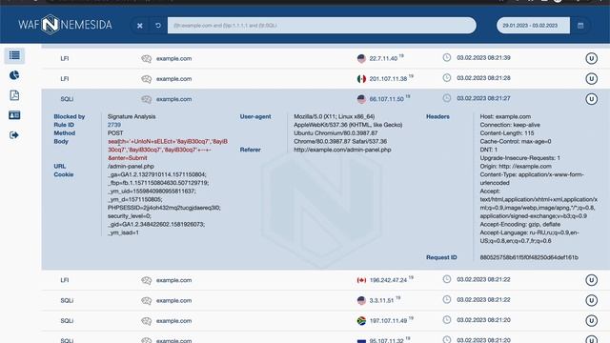Screen dimensions: 610x343
Task: Open the date range 29.01.2023 - 03.02.2023 field
Action: [533, 26]
